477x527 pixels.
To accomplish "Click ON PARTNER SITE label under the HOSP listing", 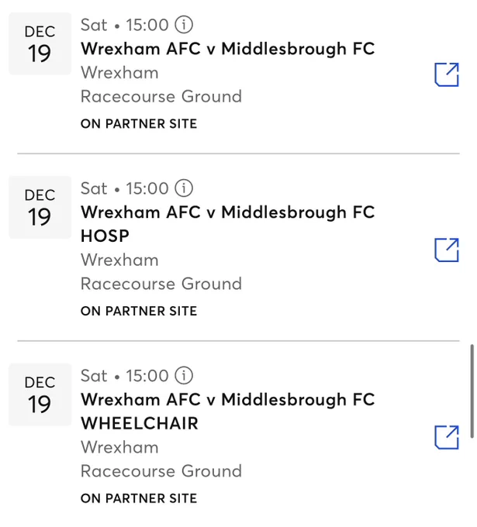I will tap(139, 311).
